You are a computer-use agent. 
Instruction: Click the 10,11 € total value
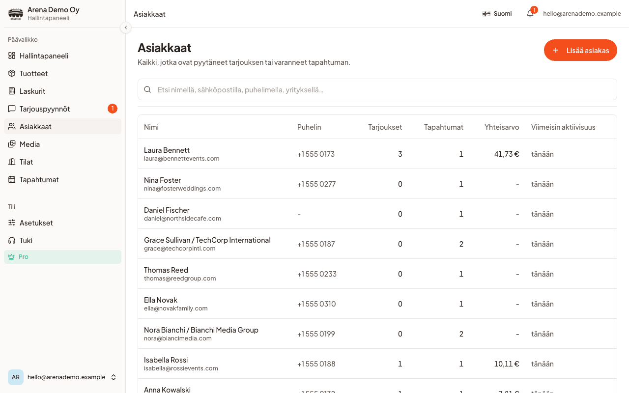507,364
